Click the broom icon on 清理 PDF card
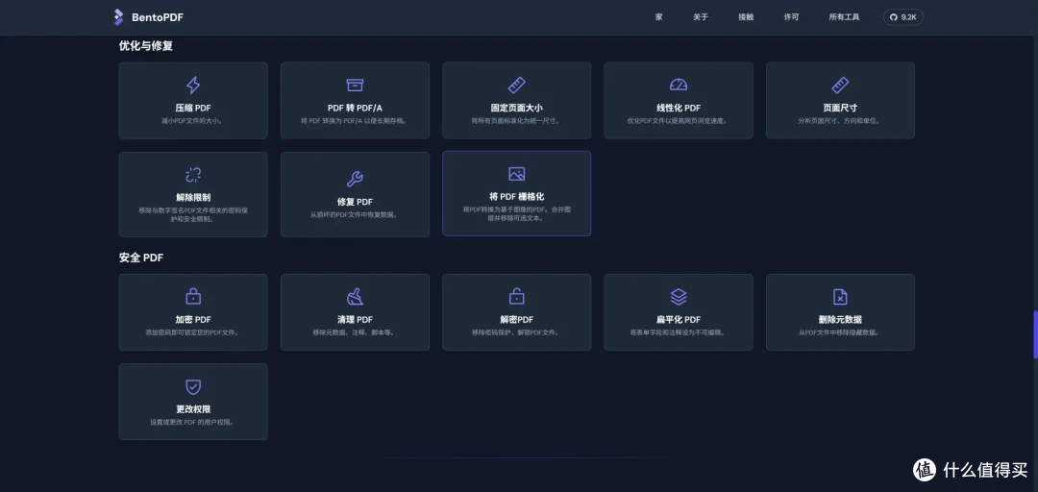Viewport: 1038px width, 492px height. coord(355,296)
